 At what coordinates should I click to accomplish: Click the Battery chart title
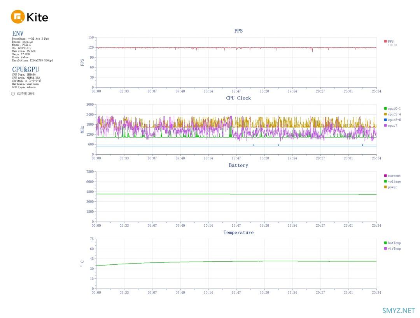(x=238, y=165)
